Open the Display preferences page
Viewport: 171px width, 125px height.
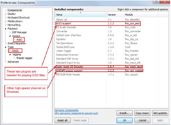tap(12, 14)
